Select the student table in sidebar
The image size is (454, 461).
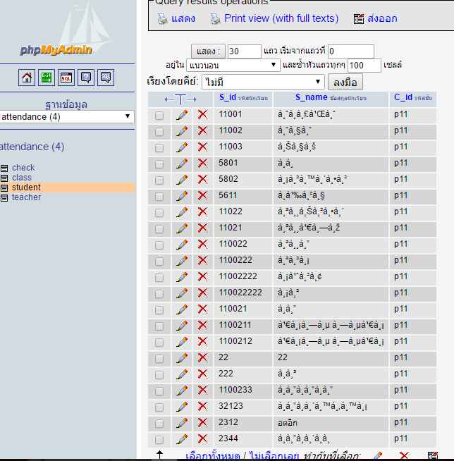tap(26, 188)
